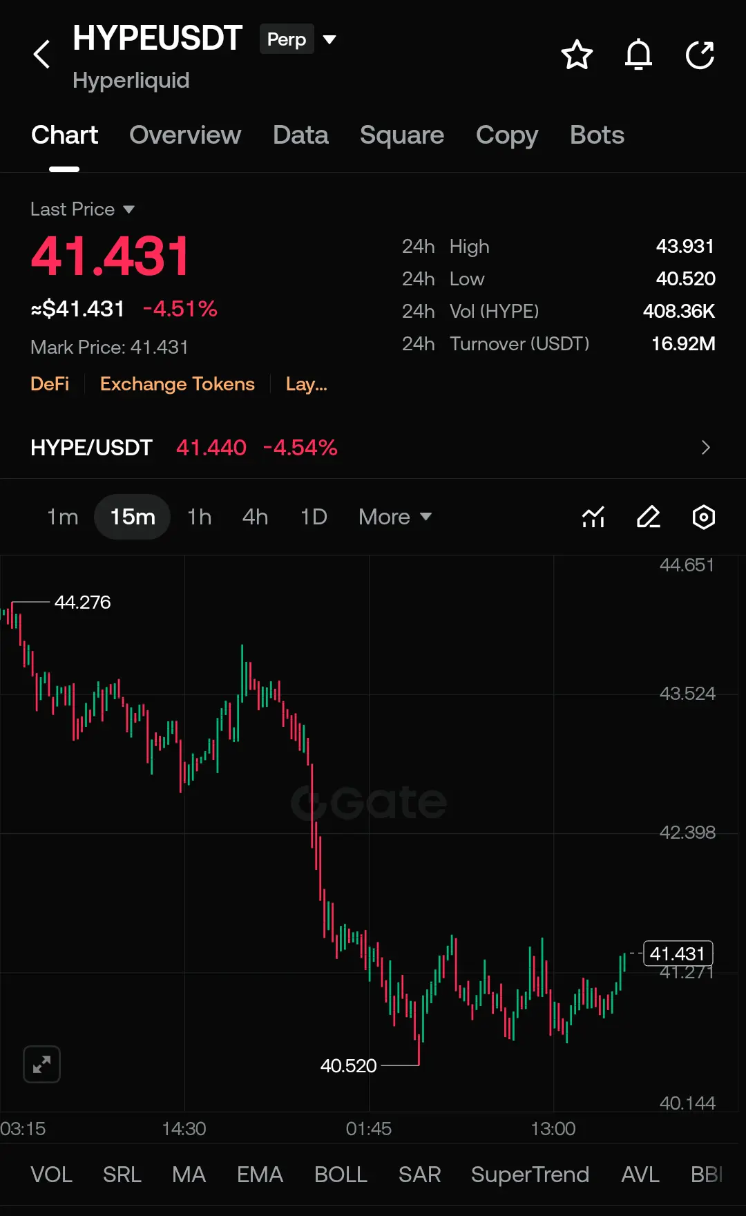The height and width of the screenshot is (1216, 746).
Task: Tap the 24h High value 43.931
Action: pos(685,247)
